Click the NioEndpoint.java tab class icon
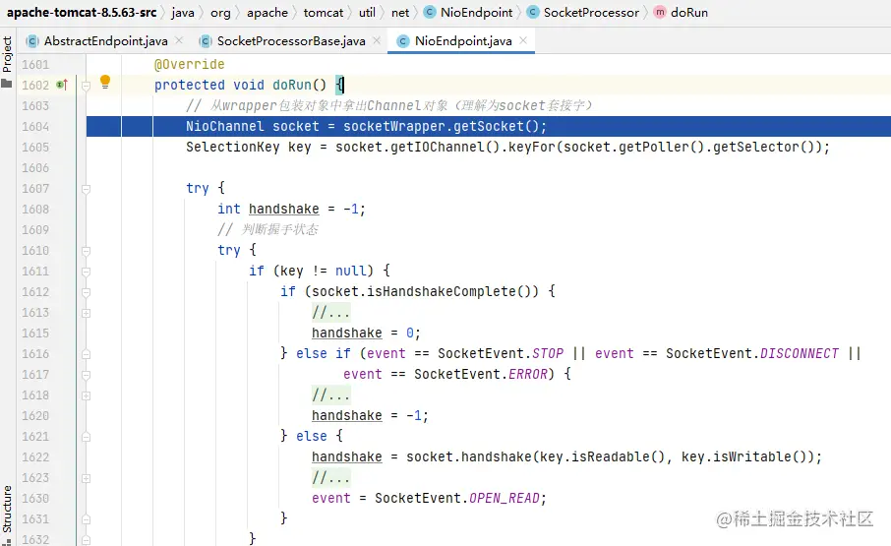 click(403, 41)
